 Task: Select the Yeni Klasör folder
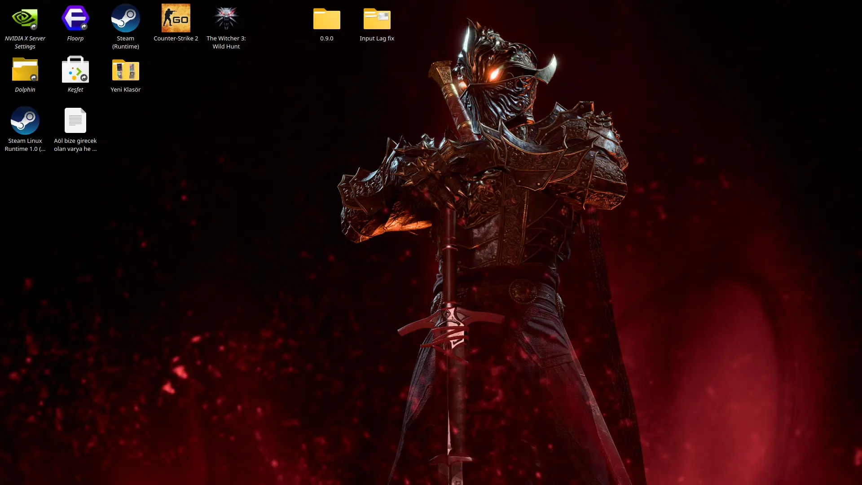point(126,70)
